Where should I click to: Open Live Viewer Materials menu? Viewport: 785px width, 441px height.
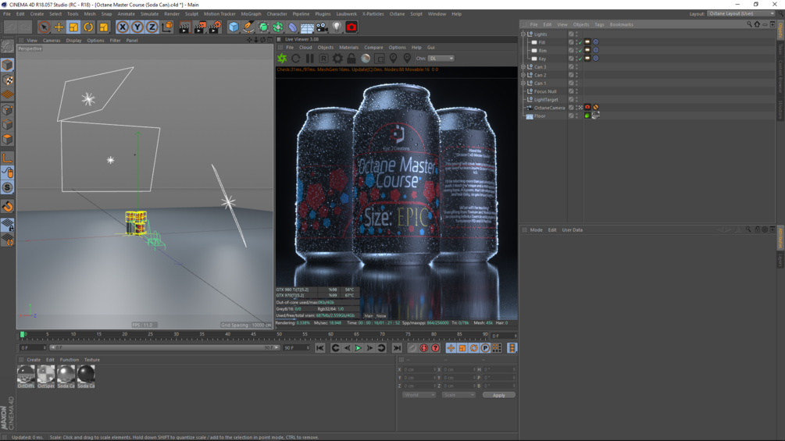pos(349,48)
